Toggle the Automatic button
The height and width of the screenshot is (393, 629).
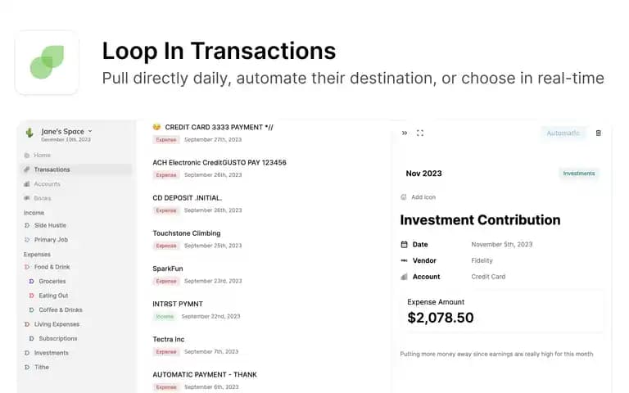[563, 133]
